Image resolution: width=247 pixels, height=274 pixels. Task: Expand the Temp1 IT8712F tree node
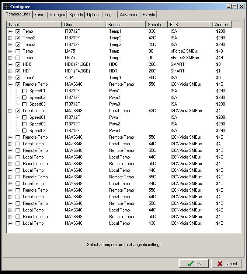[x=10, y=32]
